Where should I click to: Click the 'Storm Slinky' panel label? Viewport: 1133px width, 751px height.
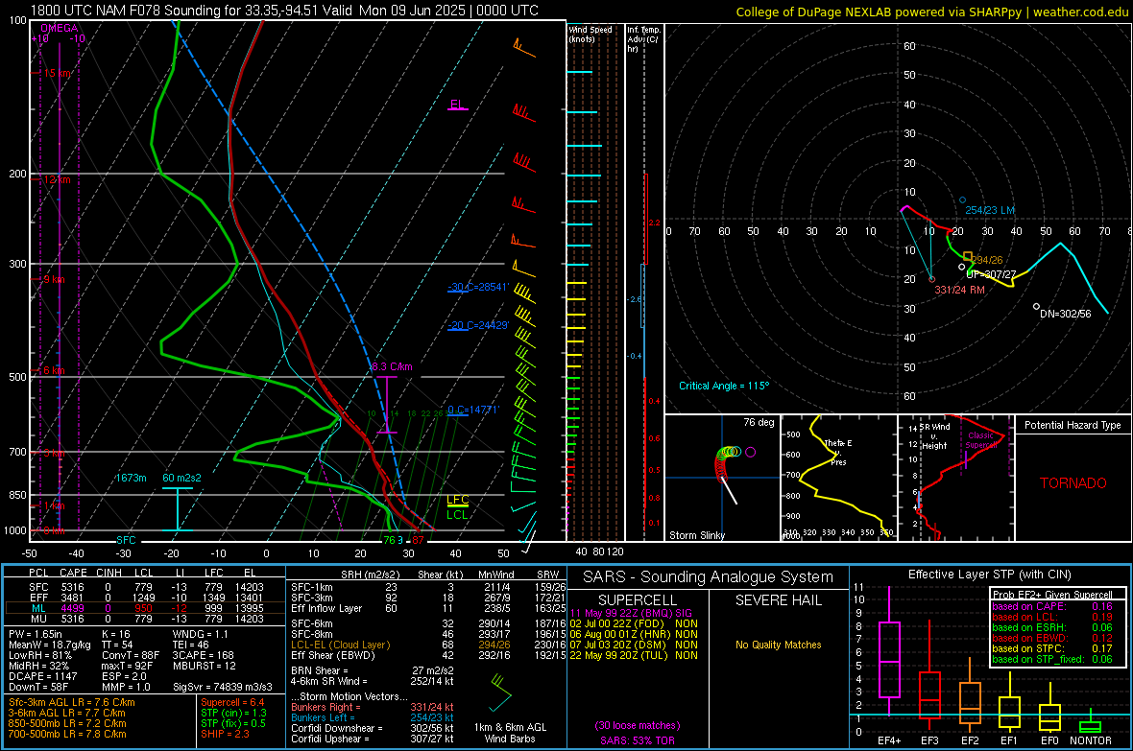[x=696, y=535]
